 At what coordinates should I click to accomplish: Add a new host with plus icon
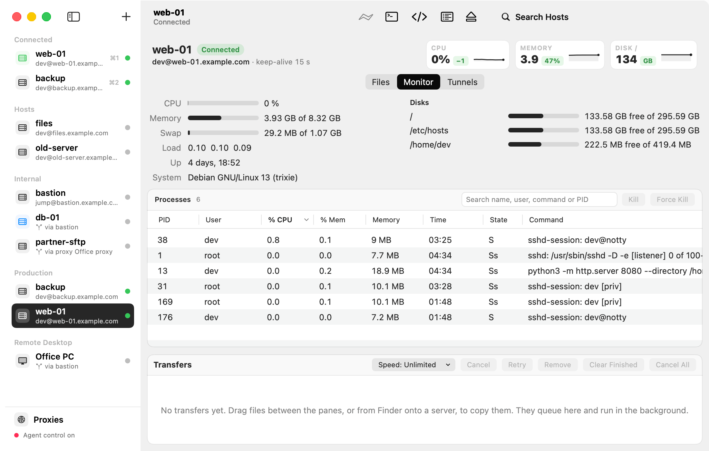tap(126, 17)
